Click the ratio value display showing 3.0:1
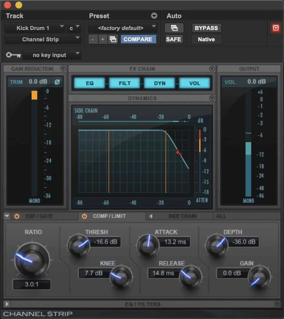The height and width of the screenshot is (319, 284). pos(32,285)
